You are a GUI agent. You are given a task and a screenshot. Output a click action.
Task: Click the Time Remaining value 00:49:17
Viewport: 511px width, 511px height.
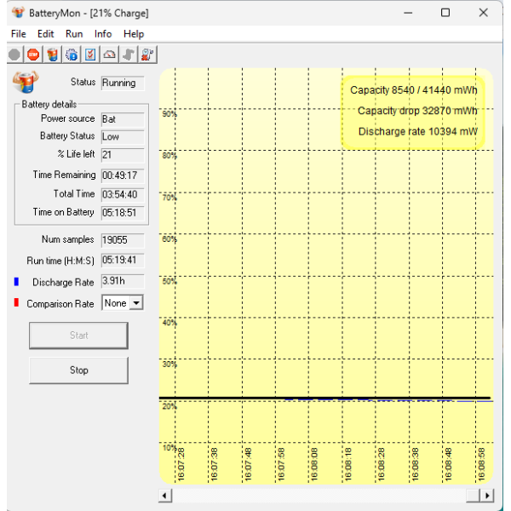tap(123, 175)
